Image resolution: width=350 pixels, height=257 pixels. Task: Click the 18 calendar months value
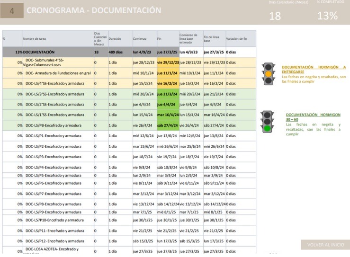275,16
